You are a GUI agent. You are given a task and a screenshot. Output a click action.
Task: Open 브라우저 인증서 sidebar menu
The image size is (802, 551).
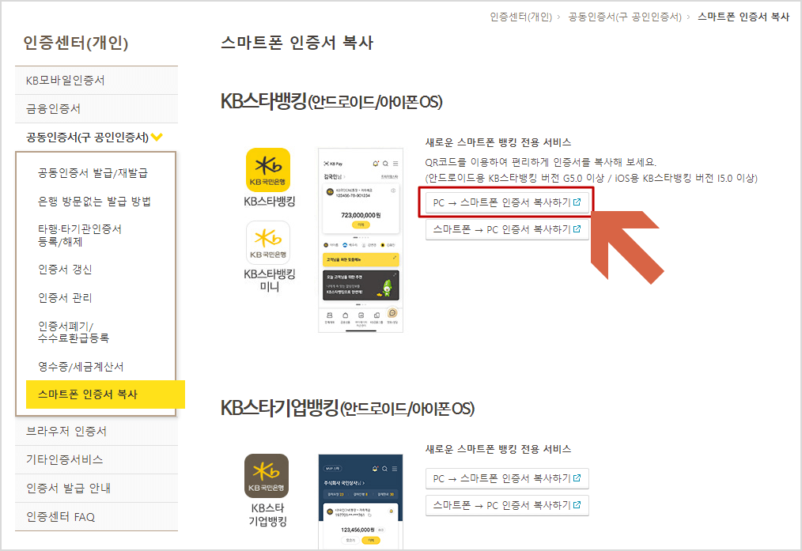(96, 432)
